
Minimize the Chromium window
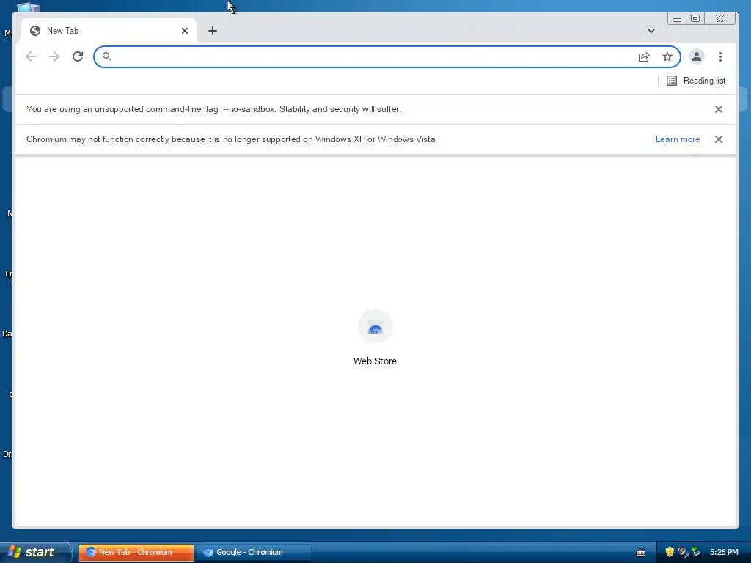tap(677, 18)
